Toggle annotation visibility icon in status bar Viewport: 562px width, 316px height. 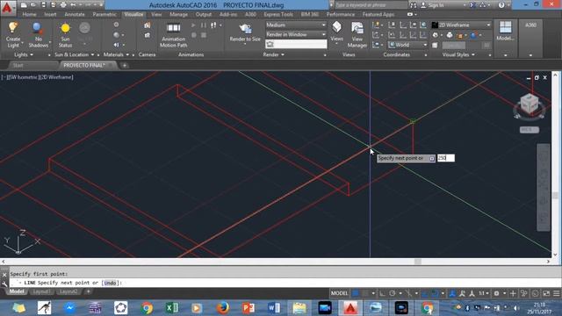pyautogui.click(x=462, y=293)
